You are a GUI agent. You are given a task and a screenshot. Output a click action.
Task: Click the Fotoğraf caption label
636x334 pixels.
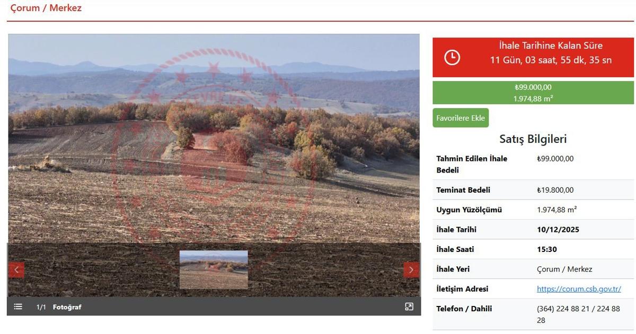coord(67,307)
